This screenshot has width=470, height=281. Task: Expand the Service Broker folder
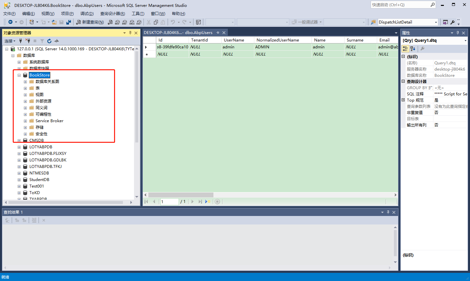coord(25,121)
